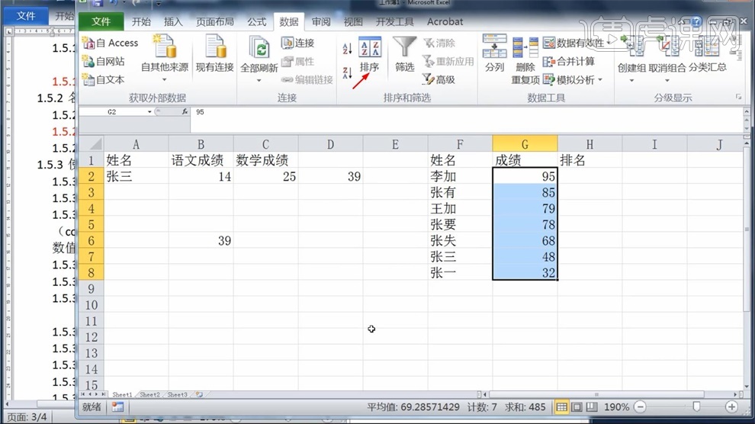Click the macro record status icon
This screenshot has height=424, width=755.
(x=117, y=407)
